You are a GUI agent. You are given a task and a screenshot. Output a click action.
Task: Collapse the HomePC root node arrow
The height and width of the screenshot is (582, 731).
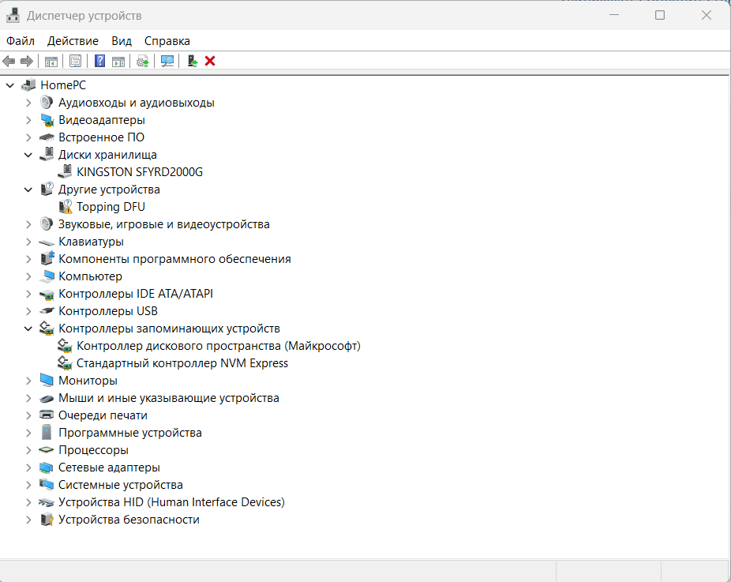[9, 85]
